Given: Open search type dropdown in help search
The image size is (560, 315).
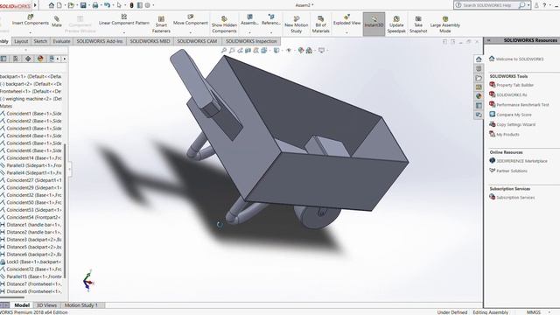Looking at the screenshot, I should (x=528, y=5).
